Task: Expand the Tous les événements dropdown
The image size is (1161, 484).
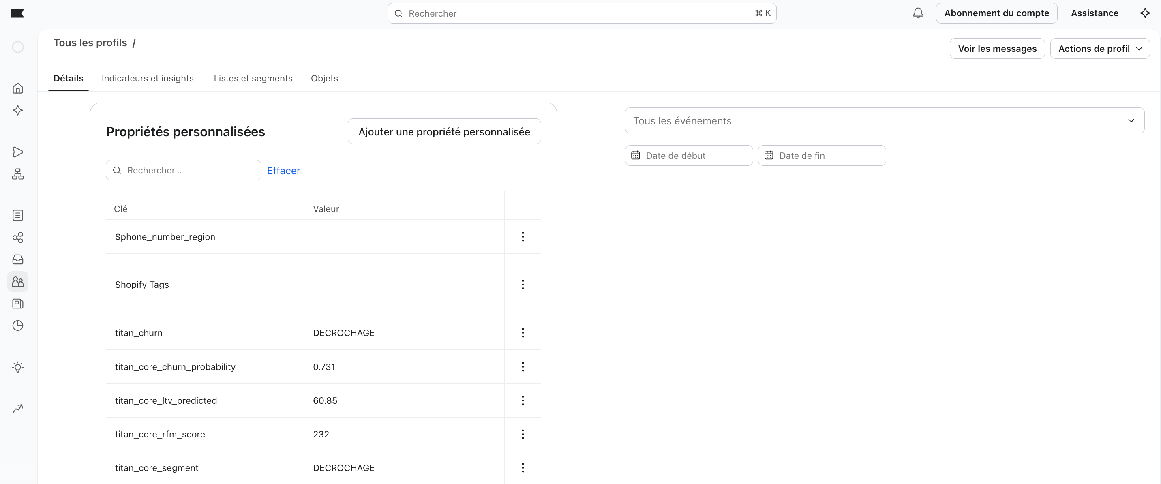Action: pos(884,120)
